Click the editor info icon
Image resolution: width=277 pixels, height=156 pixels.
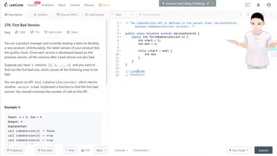click(x=240, y=14)
